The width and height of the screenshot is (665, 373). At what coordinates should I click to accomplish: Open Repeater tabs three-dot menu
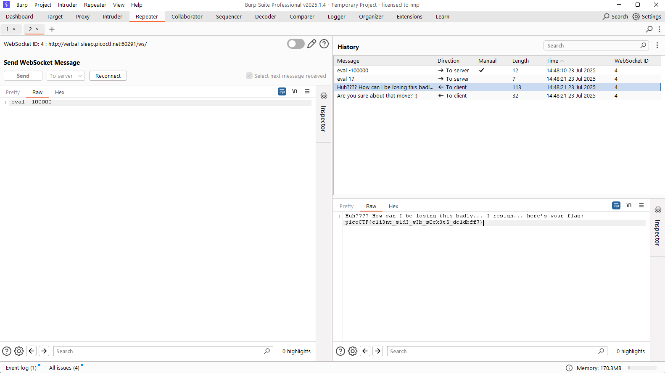[659, 29]
